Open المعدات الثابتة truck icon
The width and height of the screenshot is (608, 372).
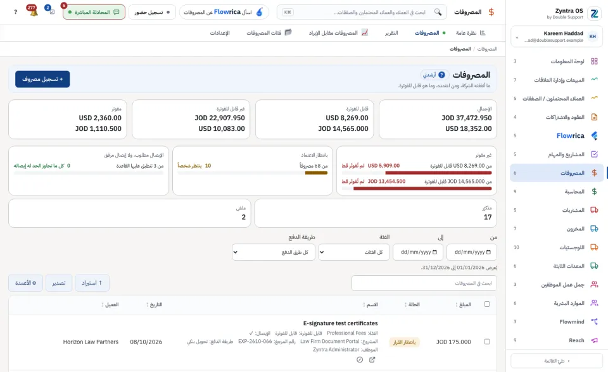pos(594,266)
